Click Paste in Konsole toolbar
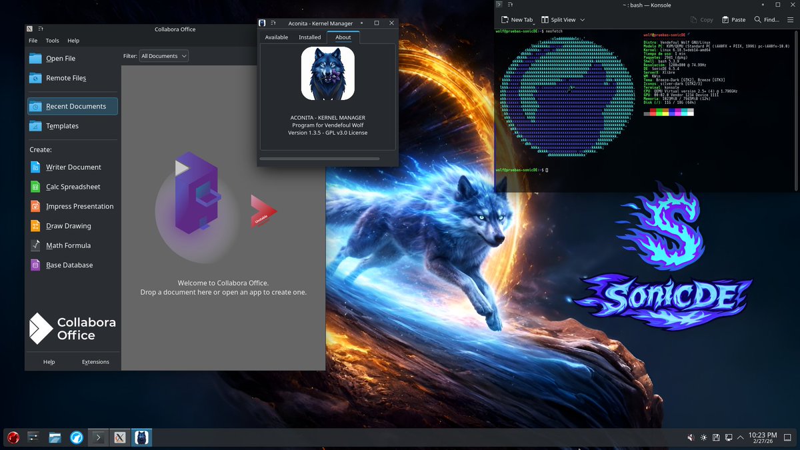Screen dimensions: 800x450 [x=733, y=20]
